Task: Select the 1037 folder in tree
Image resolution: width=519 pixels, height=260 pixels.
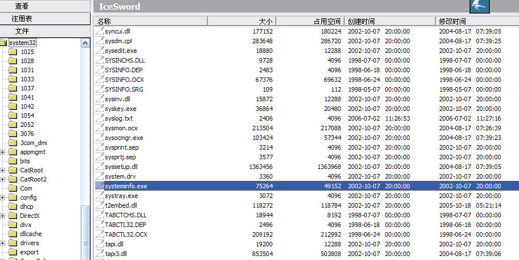Action: point(27,88)
